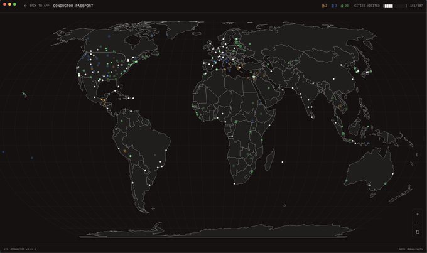The width and height of the screenshot is (427, 253).
Task: Click the GRID: EQUALEARTH status text
Action: (411, 249)
